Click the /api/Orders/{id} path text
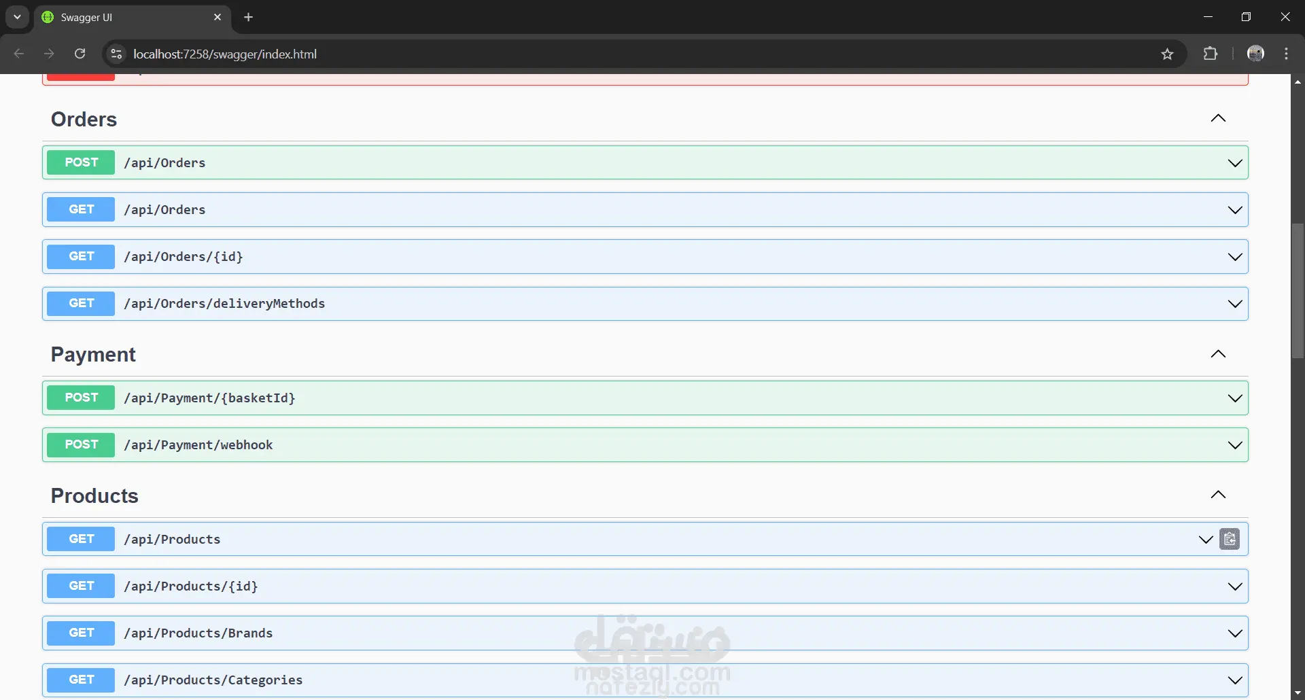This screenshot has height=700, width=1305. 184,257
